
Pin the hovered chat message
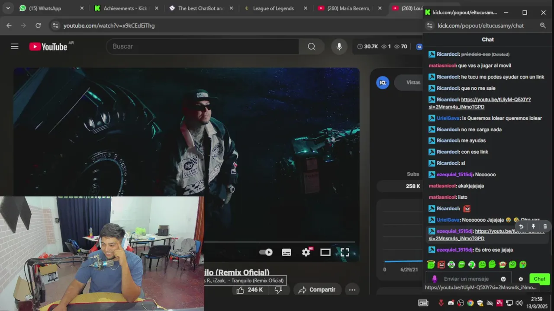pyautogui.click(x=533, y=226)
